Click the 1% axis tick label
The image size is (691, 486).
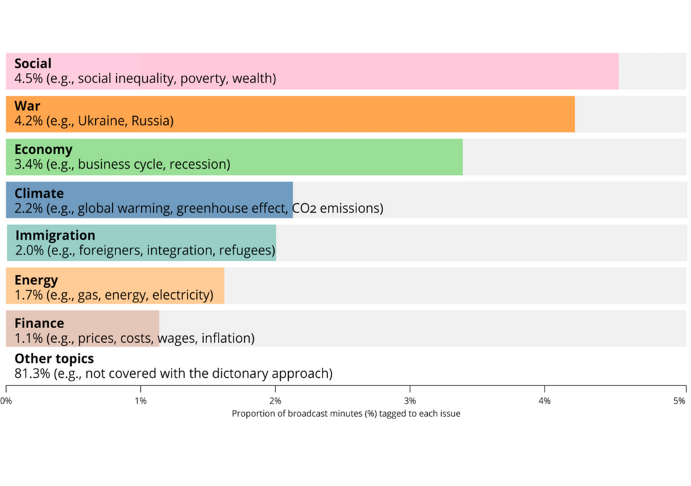(x=140, y=401)
